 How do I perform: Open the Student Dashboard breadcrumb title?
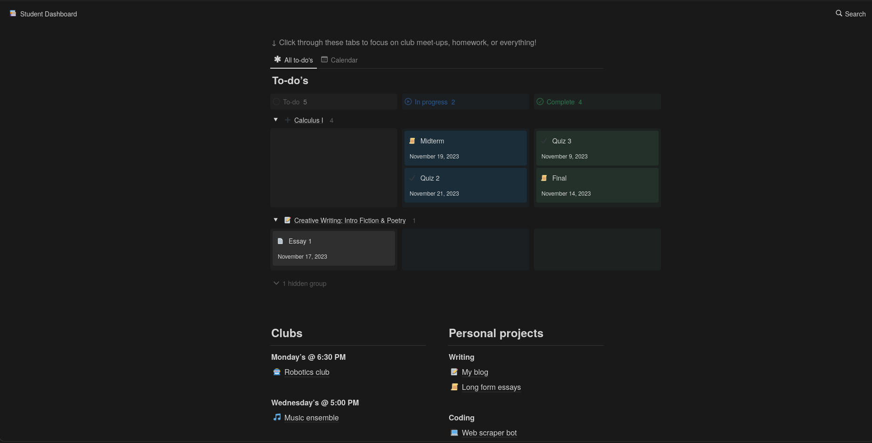48,14
